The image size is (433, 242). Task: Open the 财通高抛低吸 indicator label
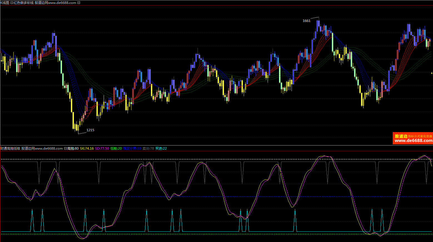coord(10,149)
